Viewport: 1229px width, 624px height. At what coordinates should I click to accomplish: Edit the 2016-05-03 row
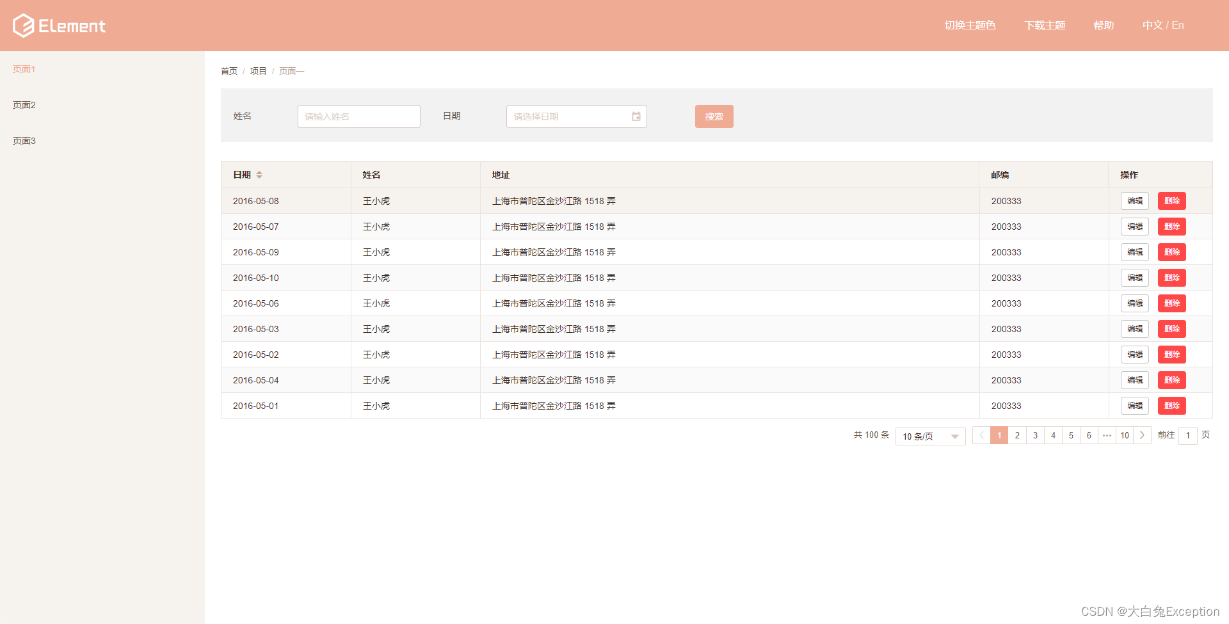click(1135, 329)
